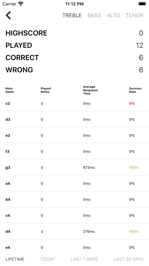Screen dimensions: 149x266
Task: Click the Success Rate column header
Action: point(135,90)
